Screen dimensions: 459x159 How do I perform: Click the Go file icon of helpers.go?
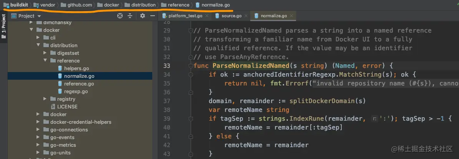click(60, 68)
